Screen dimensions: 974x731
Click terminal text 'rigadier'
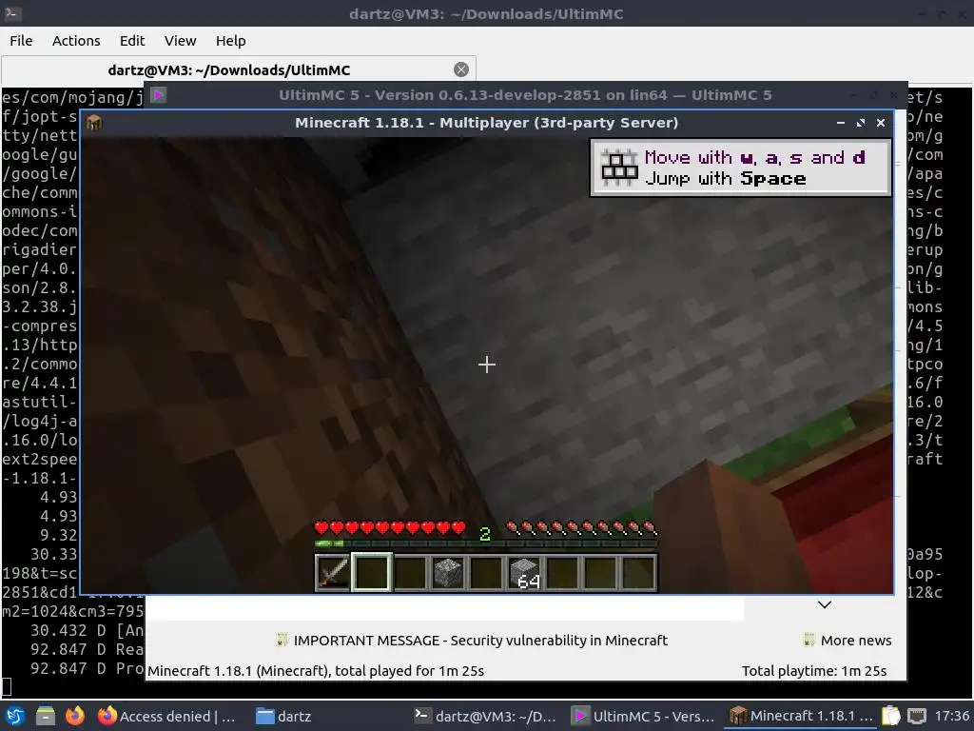pos(39,250)
